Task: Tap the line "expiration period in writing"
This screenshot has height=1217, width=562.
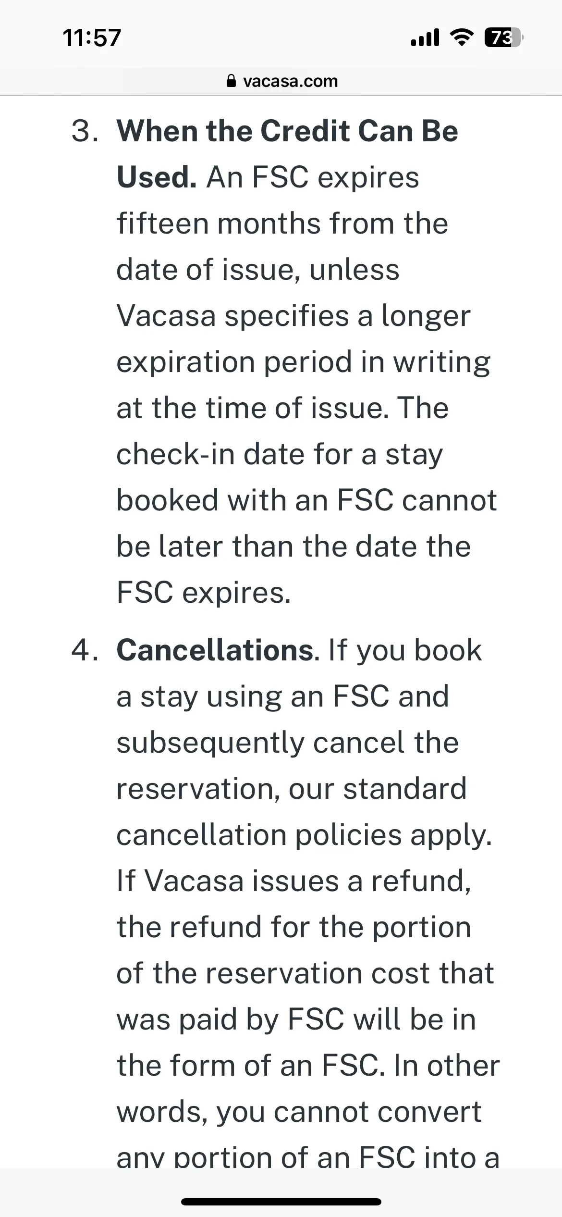Action: (x=304, y=362)
